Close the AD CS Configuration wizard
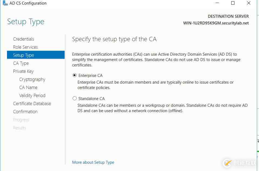Image resolution: width=259 pixels, height=171 pixels. pos(249,3)
